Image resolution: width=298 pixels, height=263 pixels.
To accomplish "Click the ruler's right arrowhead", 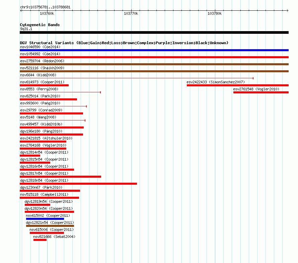I will pos(288,10).
